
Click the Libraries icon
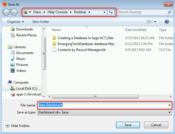[10, 47]
